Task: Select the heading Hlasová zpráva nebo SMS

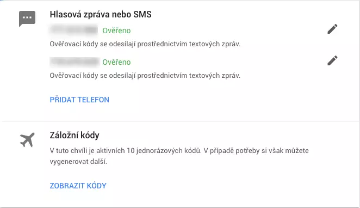Action: [101, 15]
